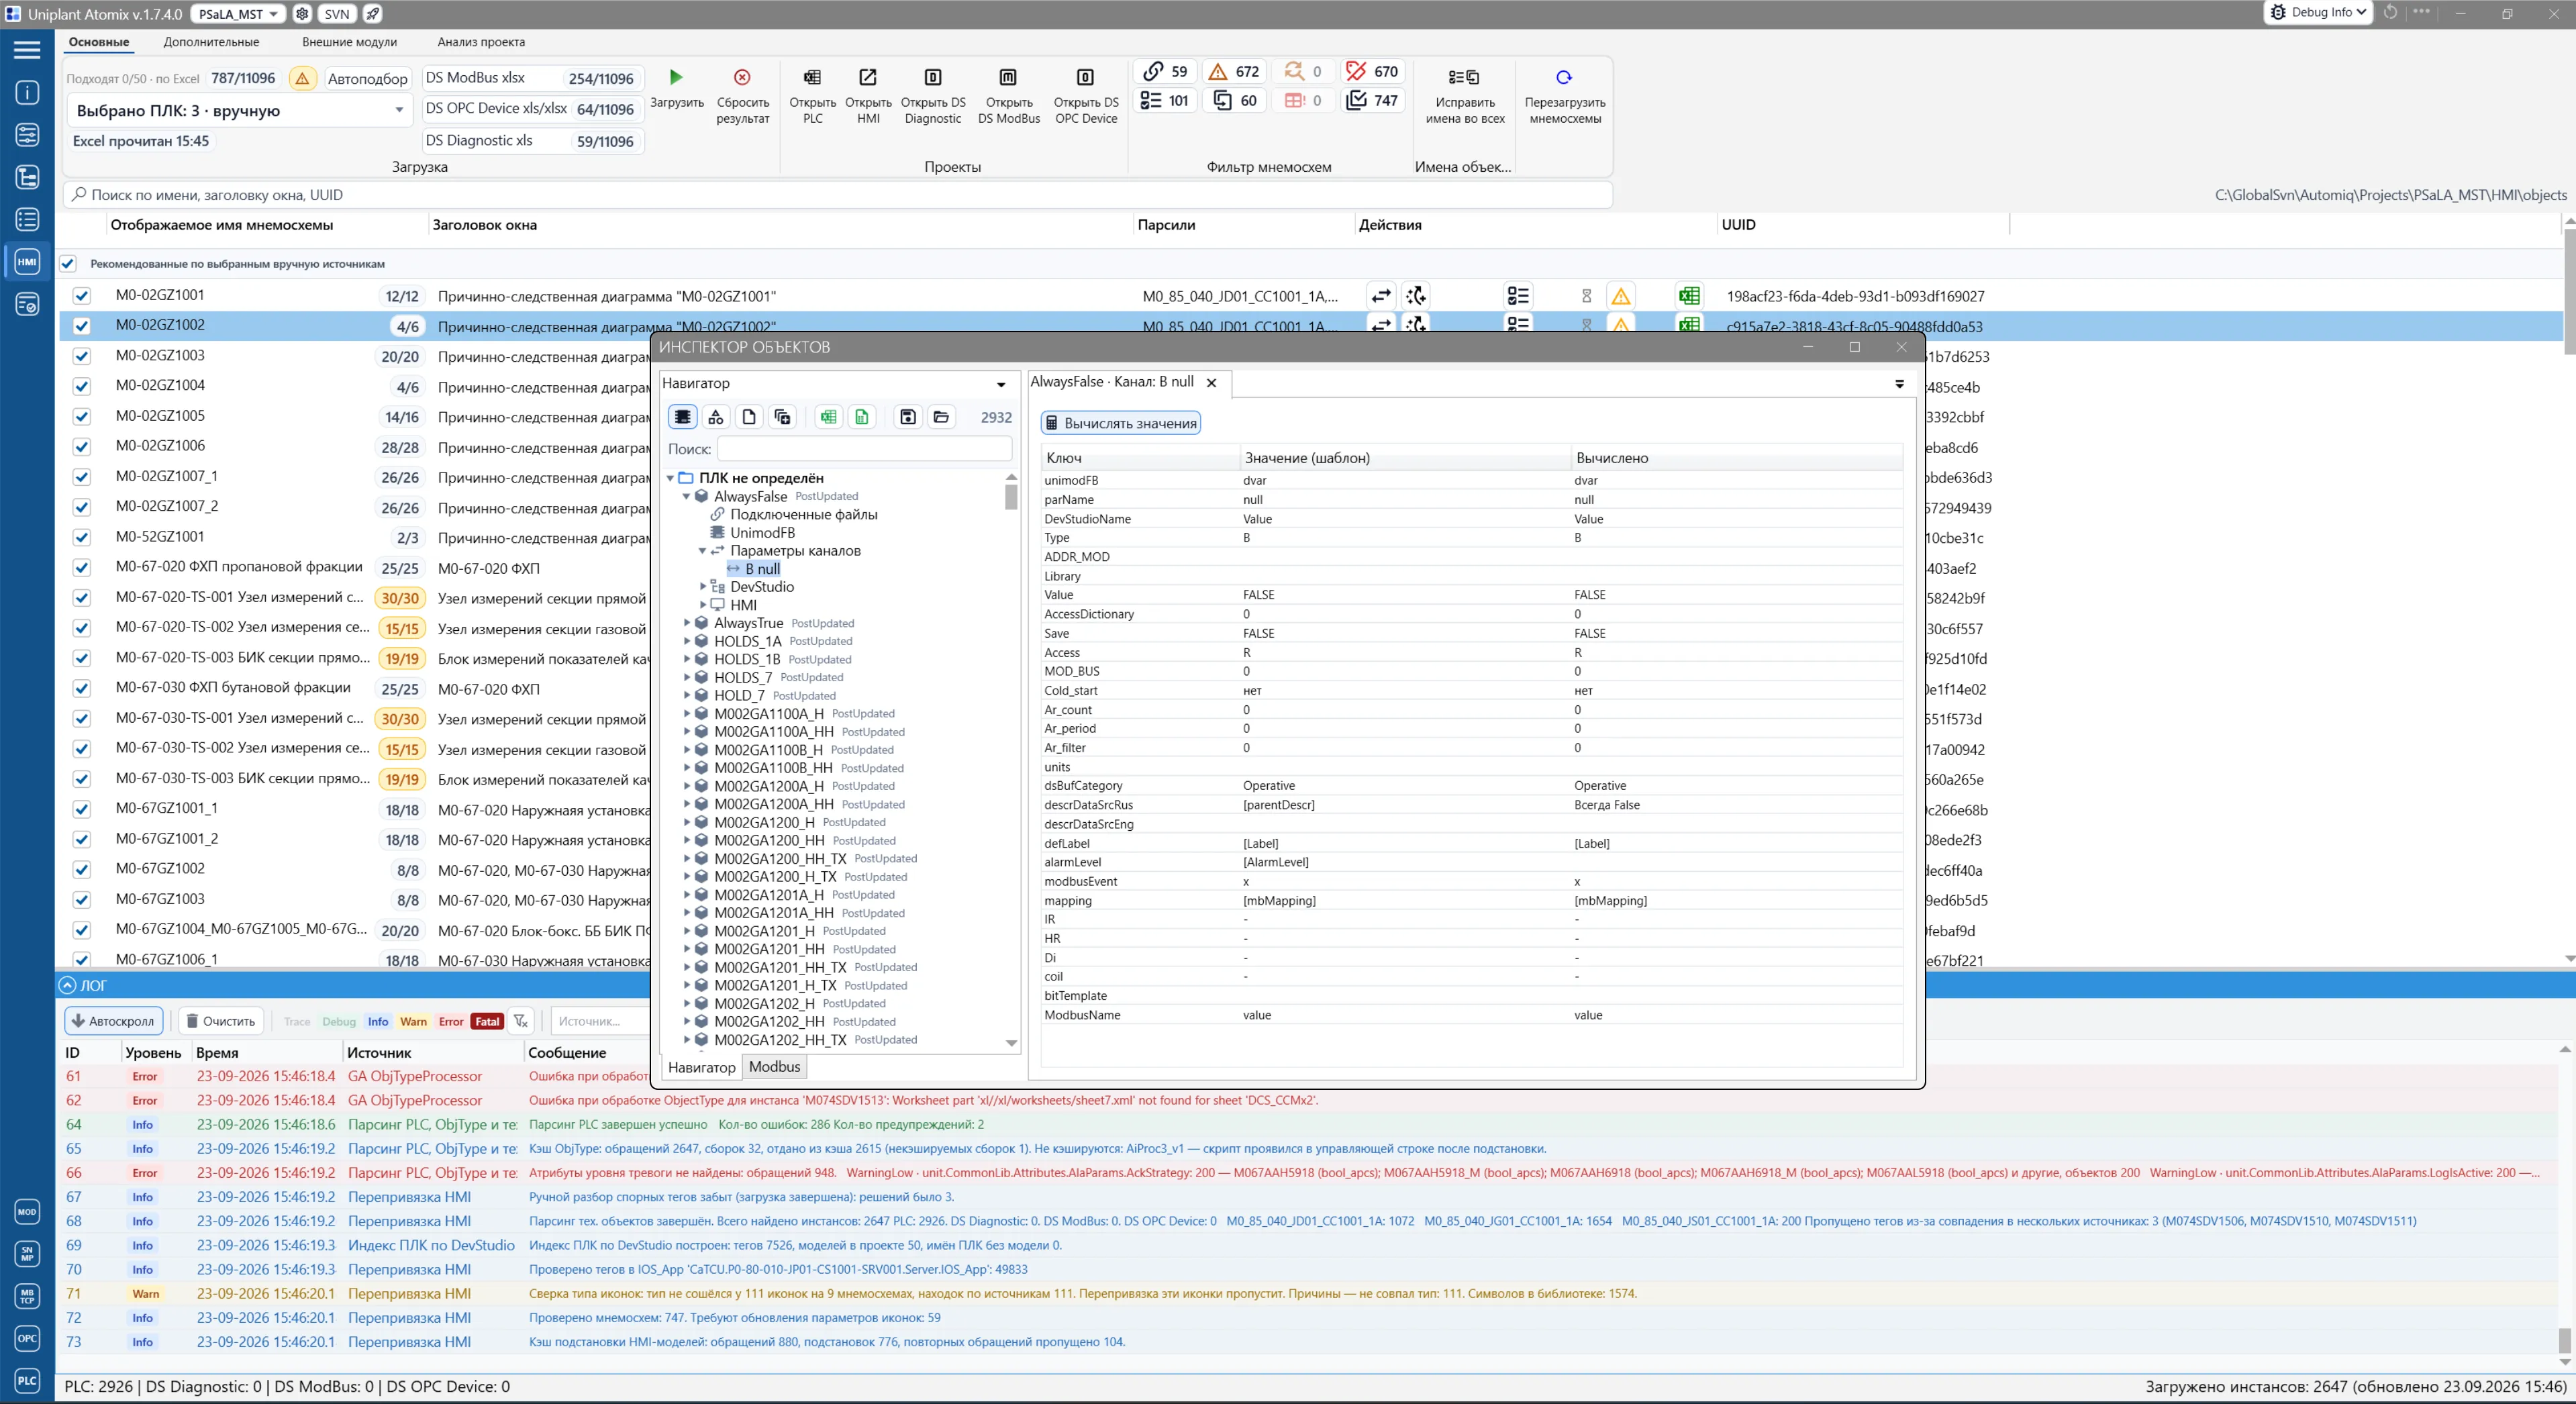Uncheck the M0-02GZ1001 row checkbox
Screen dimensions: 2576x1404
82,296
